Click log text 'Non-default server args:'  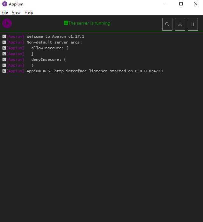54,42
